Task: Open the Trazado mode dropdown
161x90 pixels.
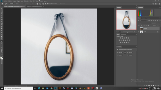Action: pos(12,4)
